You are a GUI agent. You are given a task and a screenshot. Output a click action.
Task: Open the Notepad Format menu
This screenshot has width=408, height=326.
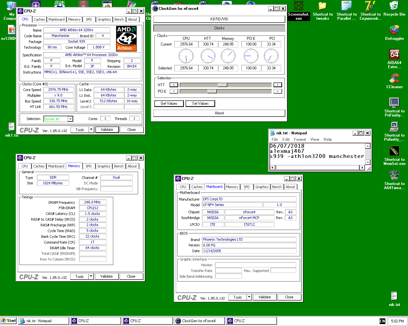point(300,139)
